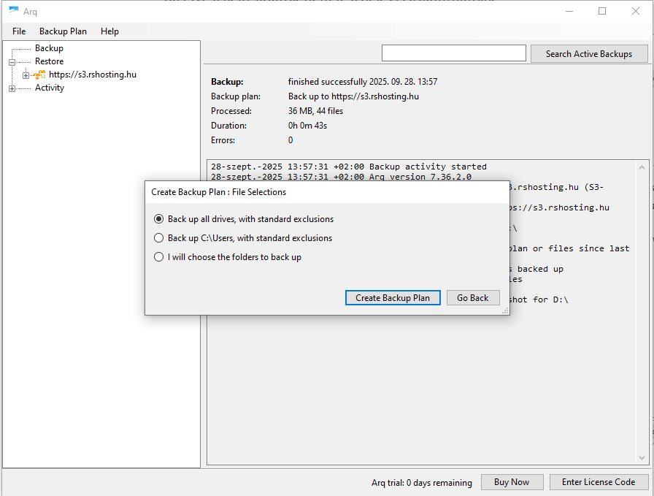Maximize the Arq window
Viewport: 654px width, 496px height.
pyautogui.click(x=602, y=11)
